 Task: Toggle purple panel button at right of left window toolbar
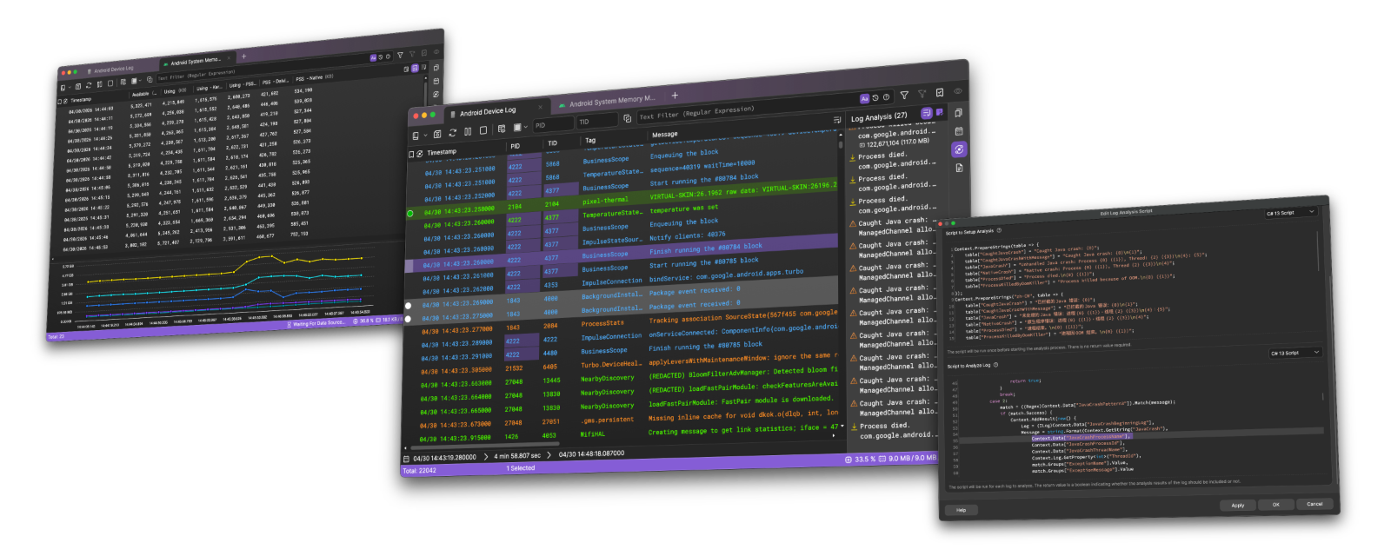415,68
